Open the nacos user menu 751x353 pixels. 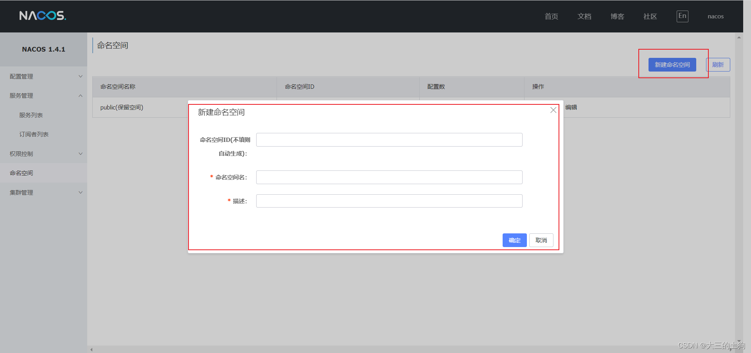pyautogui.click(x=715, y=16)
